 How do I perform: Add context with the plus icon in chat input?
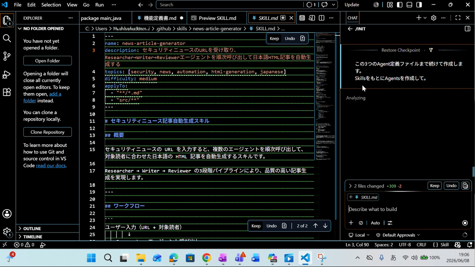pyautogui.click(x=351, y=223)
